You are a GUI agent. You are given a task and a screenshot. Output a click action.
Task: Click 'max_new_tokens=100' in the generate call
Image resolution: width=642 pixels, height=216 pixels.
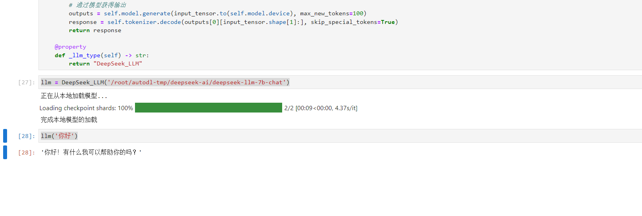(332, 13)
